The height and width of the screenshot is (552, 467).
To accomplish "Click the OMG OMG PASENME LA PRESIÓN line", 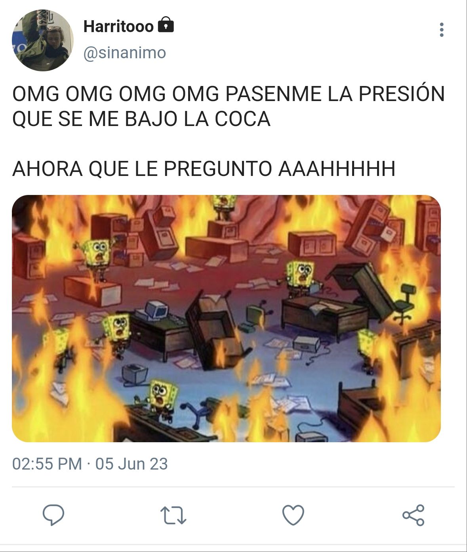I will [229, 94].
